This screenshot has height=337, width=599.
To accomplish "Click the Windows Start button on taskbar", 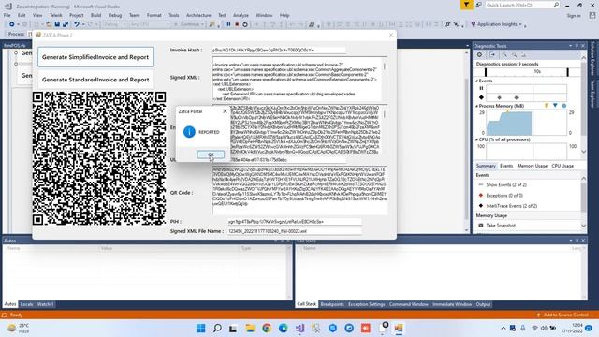I will 200,328.
